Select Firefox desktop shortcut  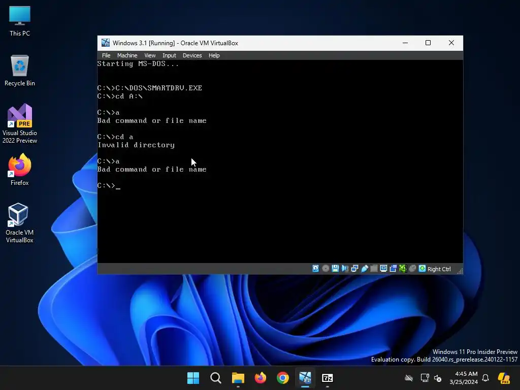[20, 170]
